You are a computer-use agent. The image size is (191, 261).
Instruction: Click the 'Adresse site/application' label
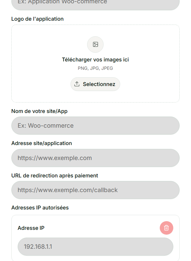pos(41,143)
